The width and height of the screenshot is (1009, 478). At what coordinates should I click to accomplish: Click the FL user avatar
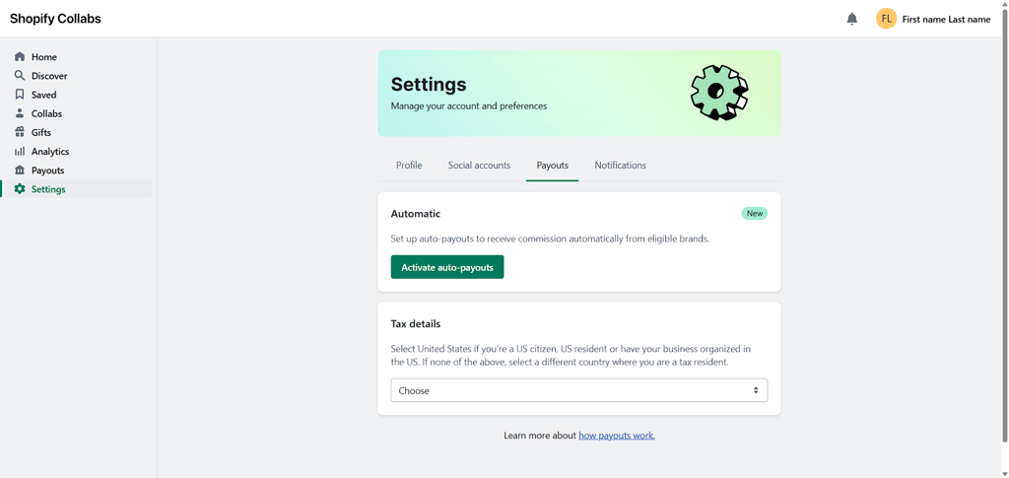(x=886, y=19)
